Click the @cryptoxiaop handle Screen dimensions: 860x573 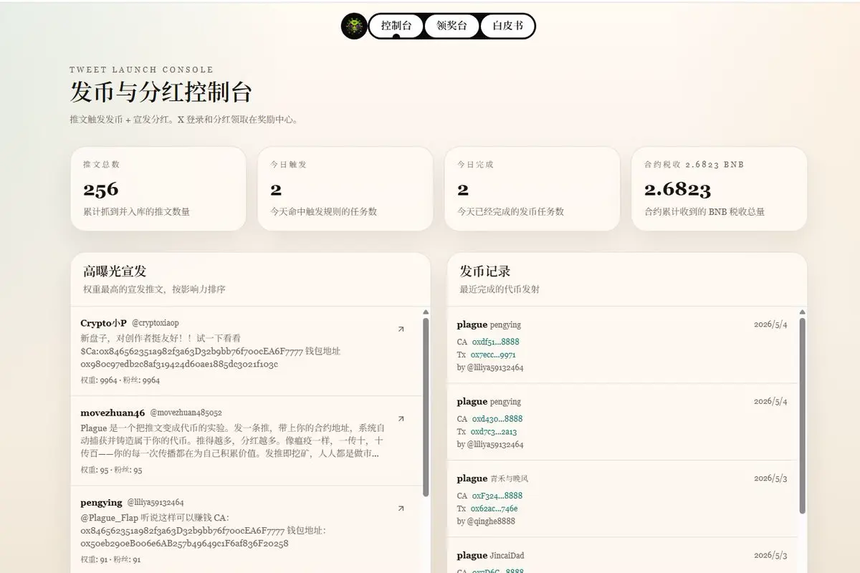pos(156,323)
